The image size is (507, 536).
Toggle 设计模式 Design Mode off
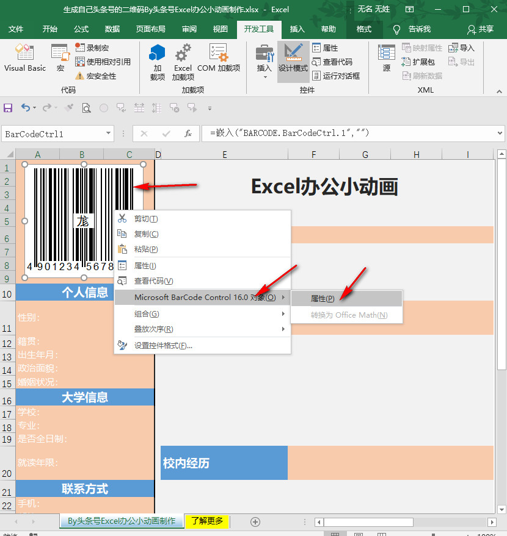coord(293,61)
